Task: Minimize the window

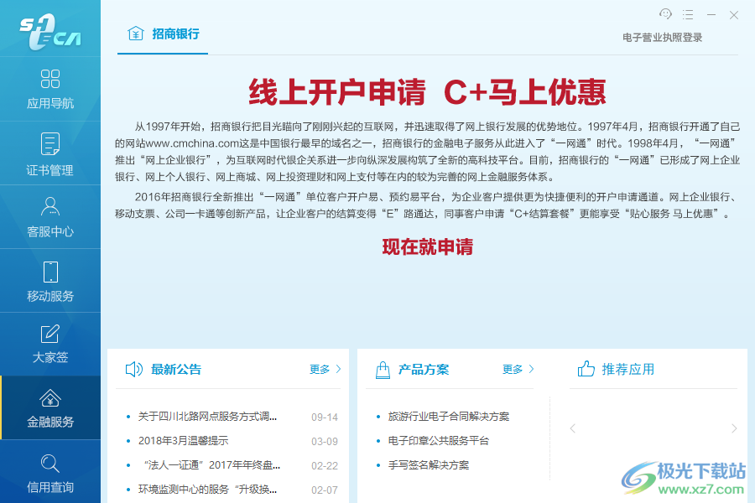Action: point(711,15)
